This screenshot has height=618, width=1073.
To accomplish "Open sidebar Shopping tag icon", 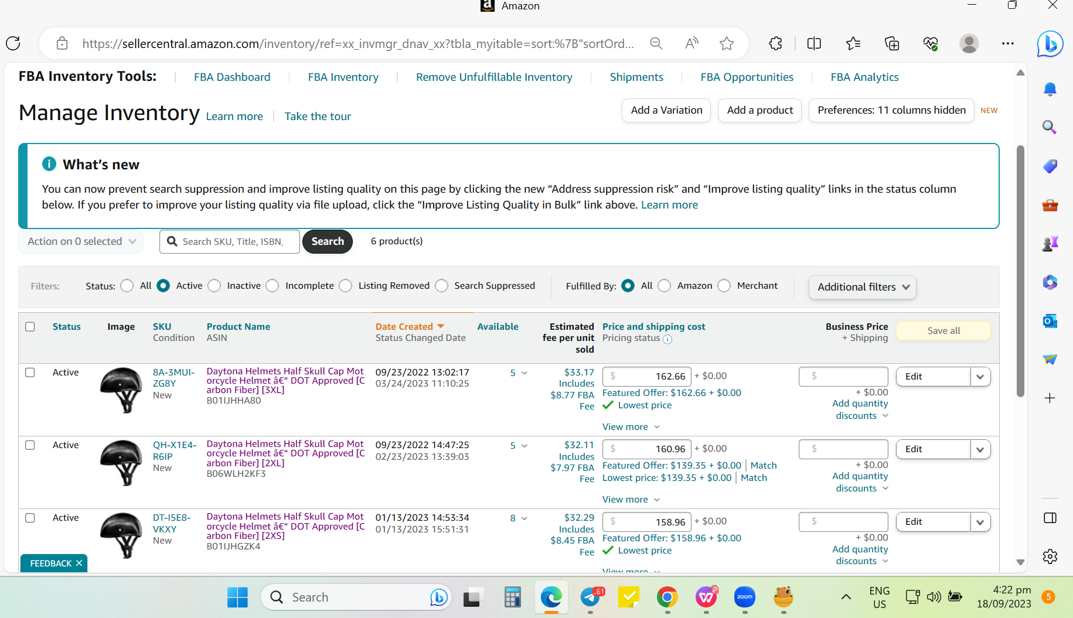I will 1050,166.
